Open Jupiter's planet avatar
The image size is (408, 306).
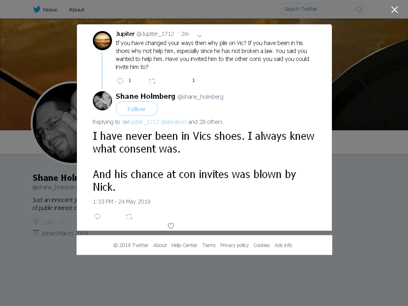point(102,41)
